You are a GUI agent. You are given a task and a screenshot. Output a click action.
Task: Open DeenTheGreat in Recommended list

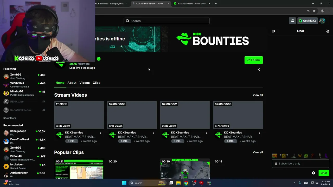pyautogui.click(x=24, y=141)
